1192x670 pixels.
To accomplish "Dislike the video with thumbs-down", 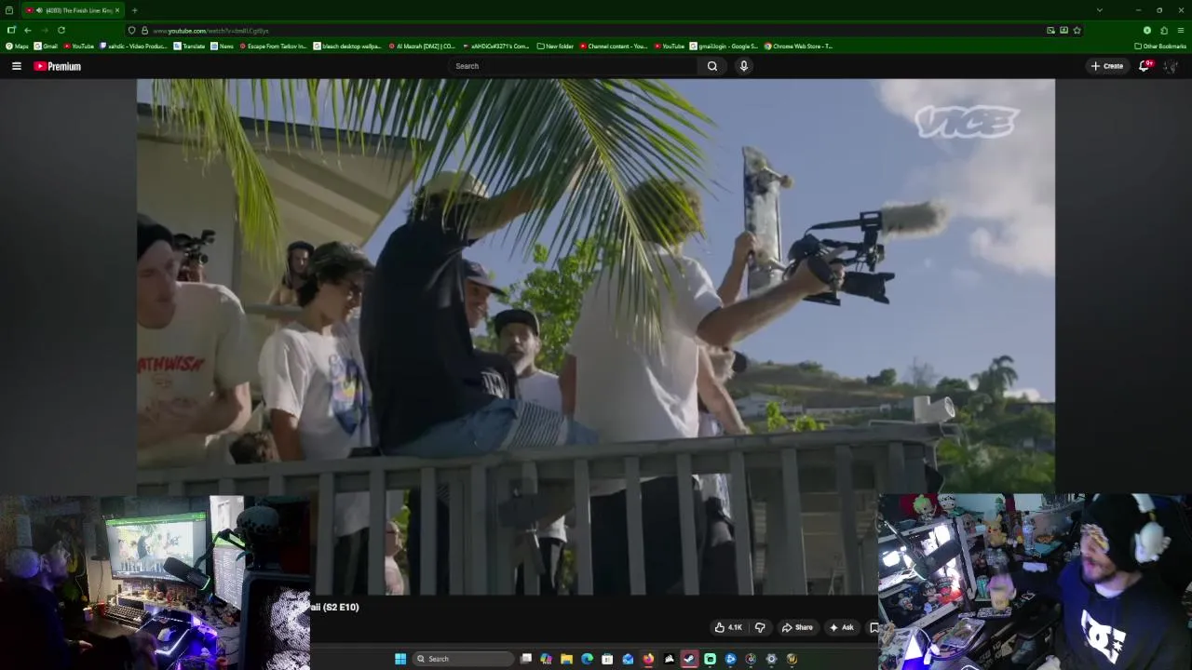I will [x=760, y=627].
